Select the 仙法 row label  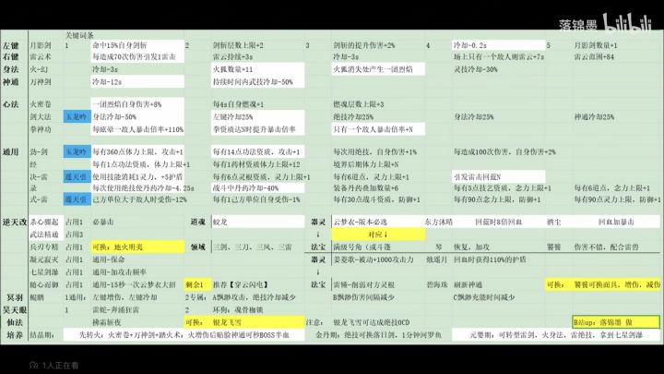(x=15, y=322)
